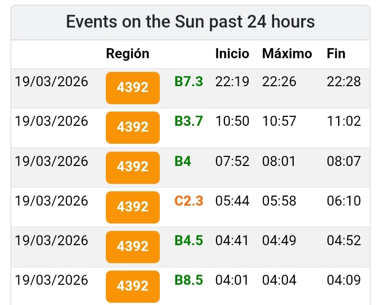The image size is (381, 305).
Task: Click the B4 flare class label
Action: point(183,161)
